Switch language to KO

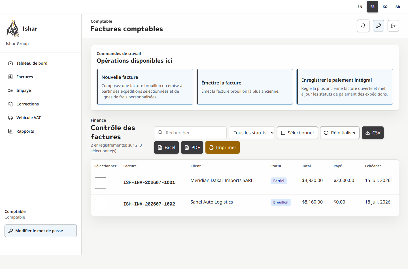385,7
